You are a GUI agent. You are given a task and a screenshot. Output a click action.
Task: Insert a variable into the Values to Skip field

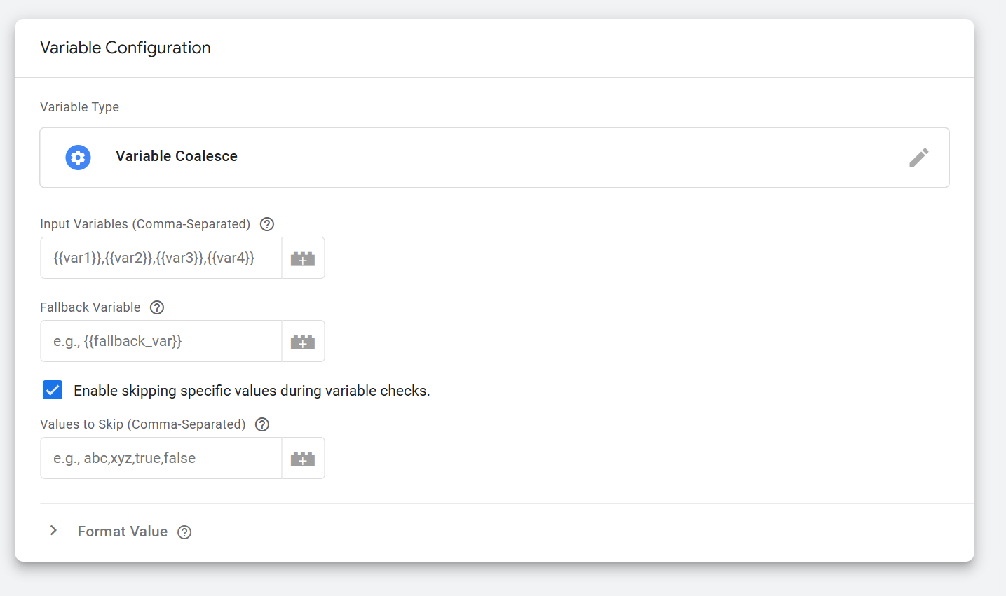click(x=302, y=458)
